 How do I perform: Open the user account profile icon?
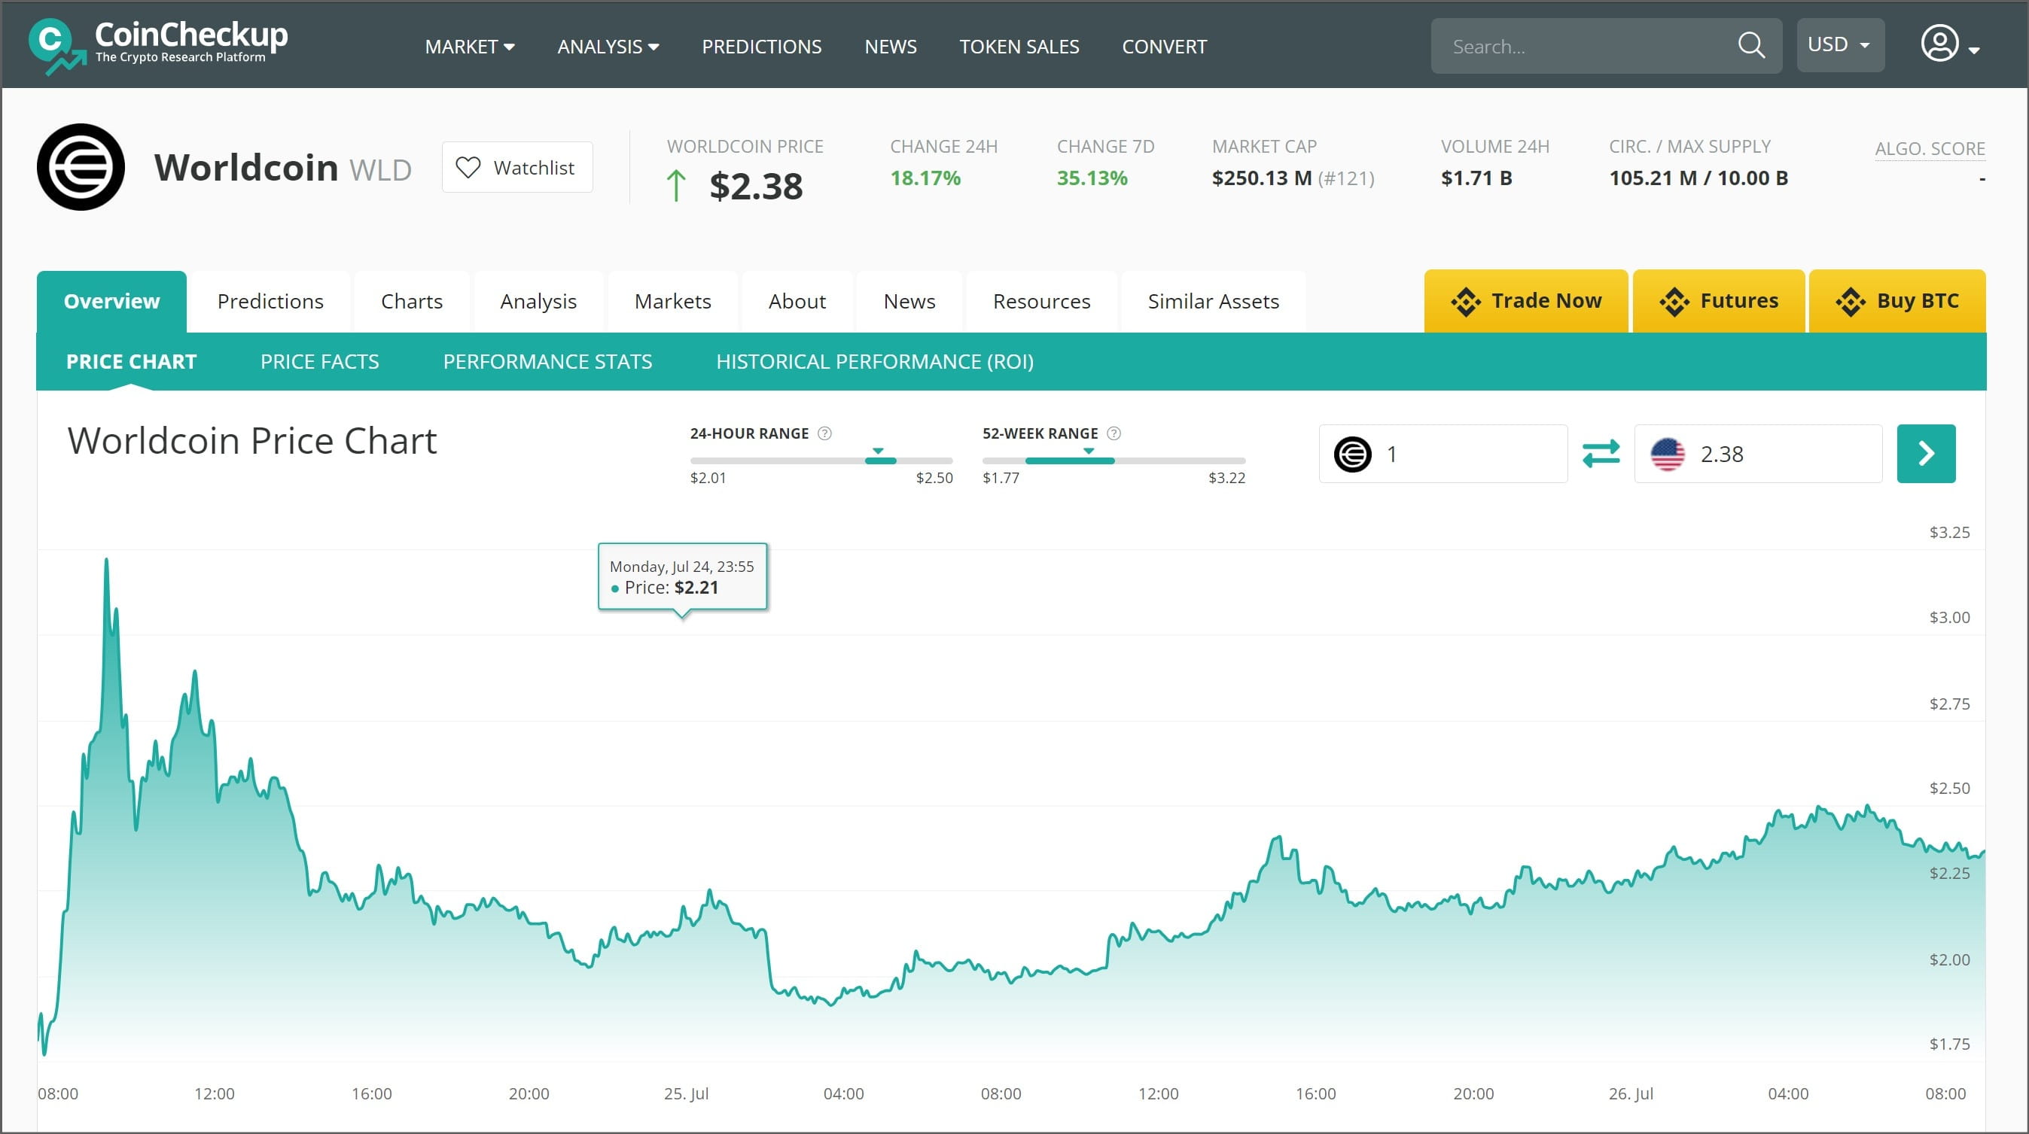pyautogui.click(x=1939, y=44)
